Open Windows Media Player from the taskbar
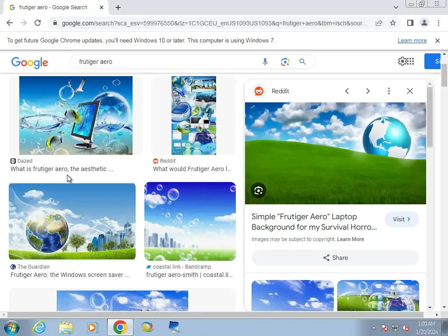Image resolution: width=448 pixels, height=336 pixels. [93, 327]
